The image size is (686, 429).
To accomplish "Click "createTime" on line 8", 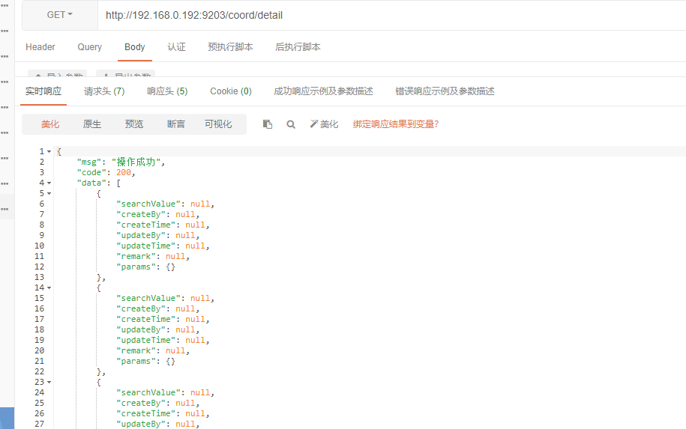I will (145, 225).
